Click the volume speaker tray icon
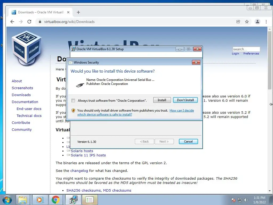The width and height of the screenshot is (273, 205). pyautogui.click(x=246, y=200)
